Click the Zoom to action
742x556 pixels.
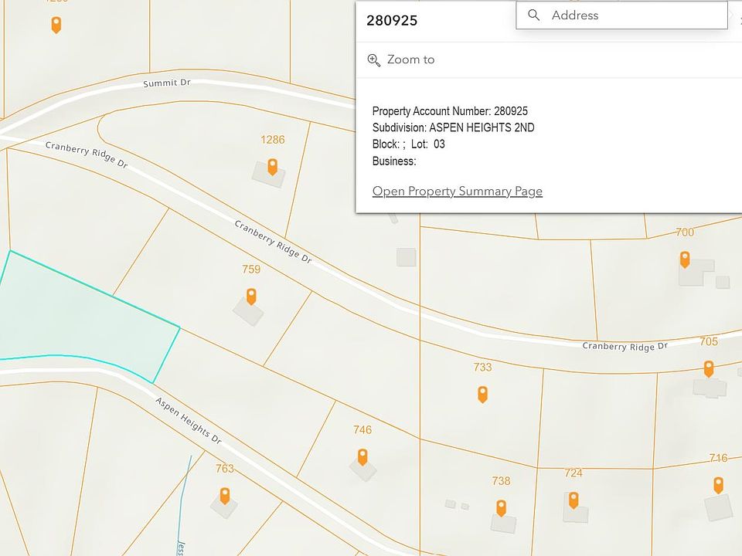pyautogui.click(x=401, y=59)
